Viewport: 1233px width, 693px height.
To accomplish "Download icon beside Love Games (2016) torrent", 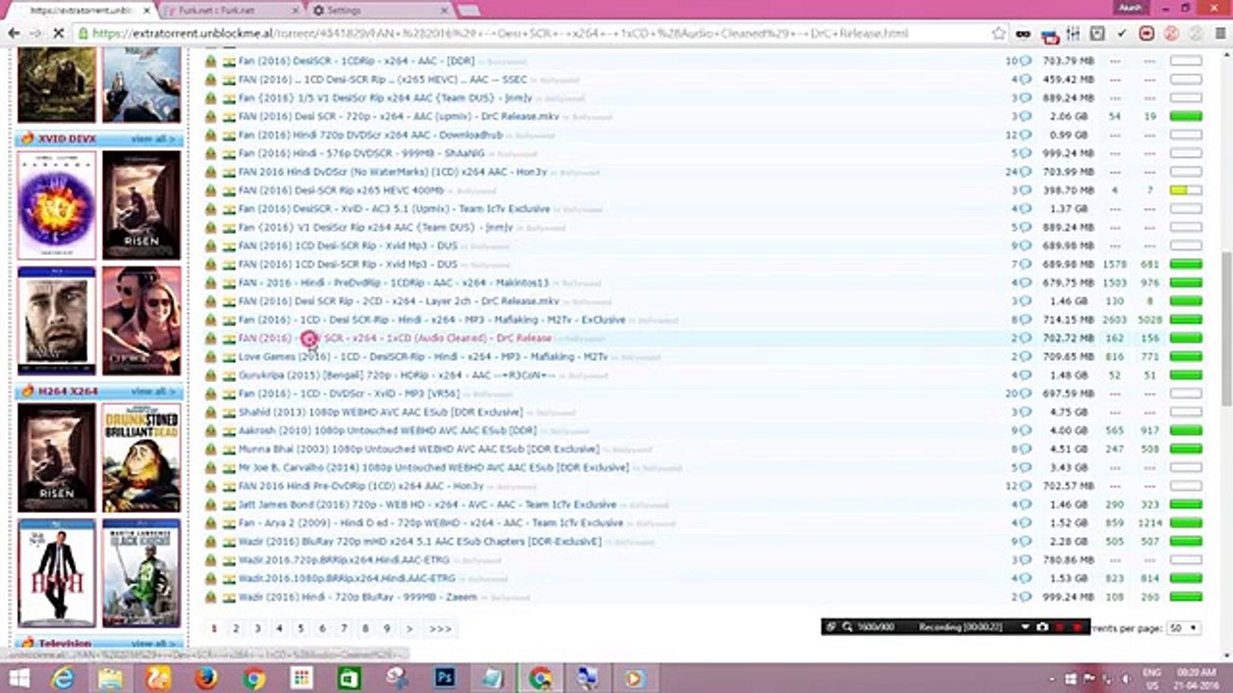I will (211, 357).
